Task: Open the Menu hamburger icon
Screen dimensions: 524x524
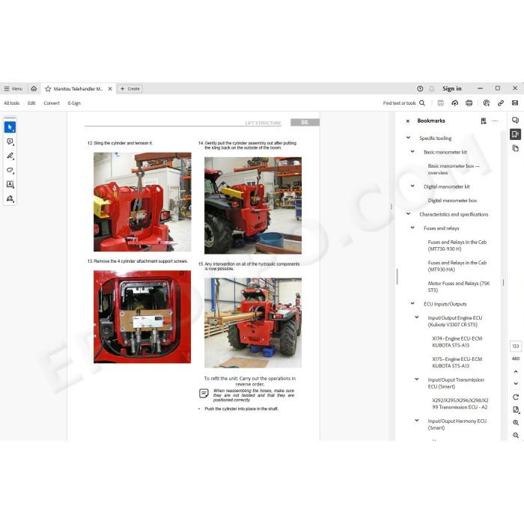Action: pyautogui.click(x=7, y=88)
